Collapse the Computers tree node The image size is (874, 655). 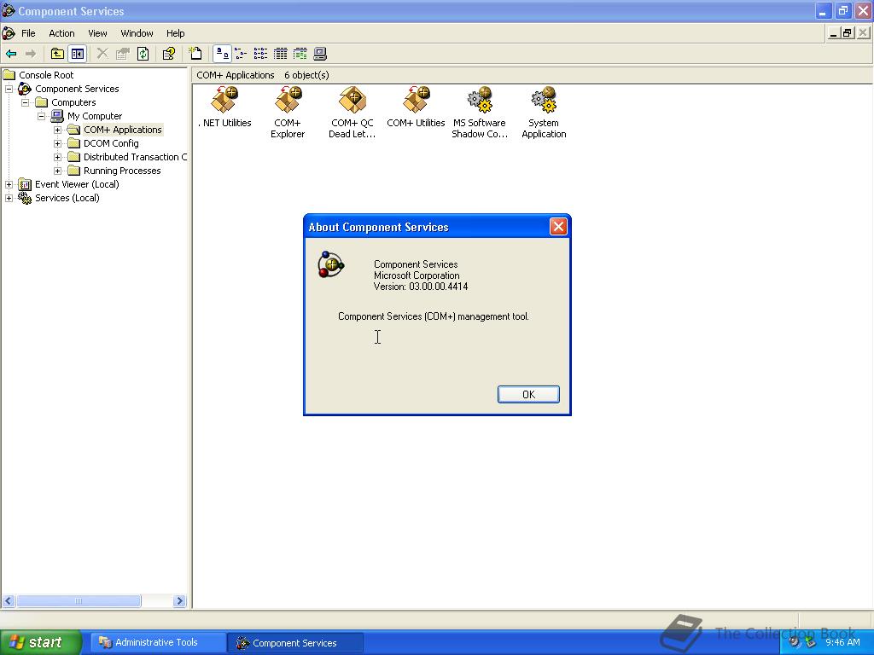pos(25,102)
